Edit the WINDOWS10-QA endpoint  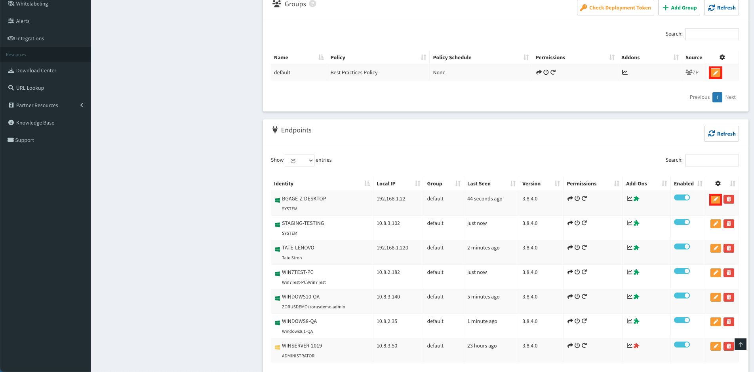[x=715, y=297]
